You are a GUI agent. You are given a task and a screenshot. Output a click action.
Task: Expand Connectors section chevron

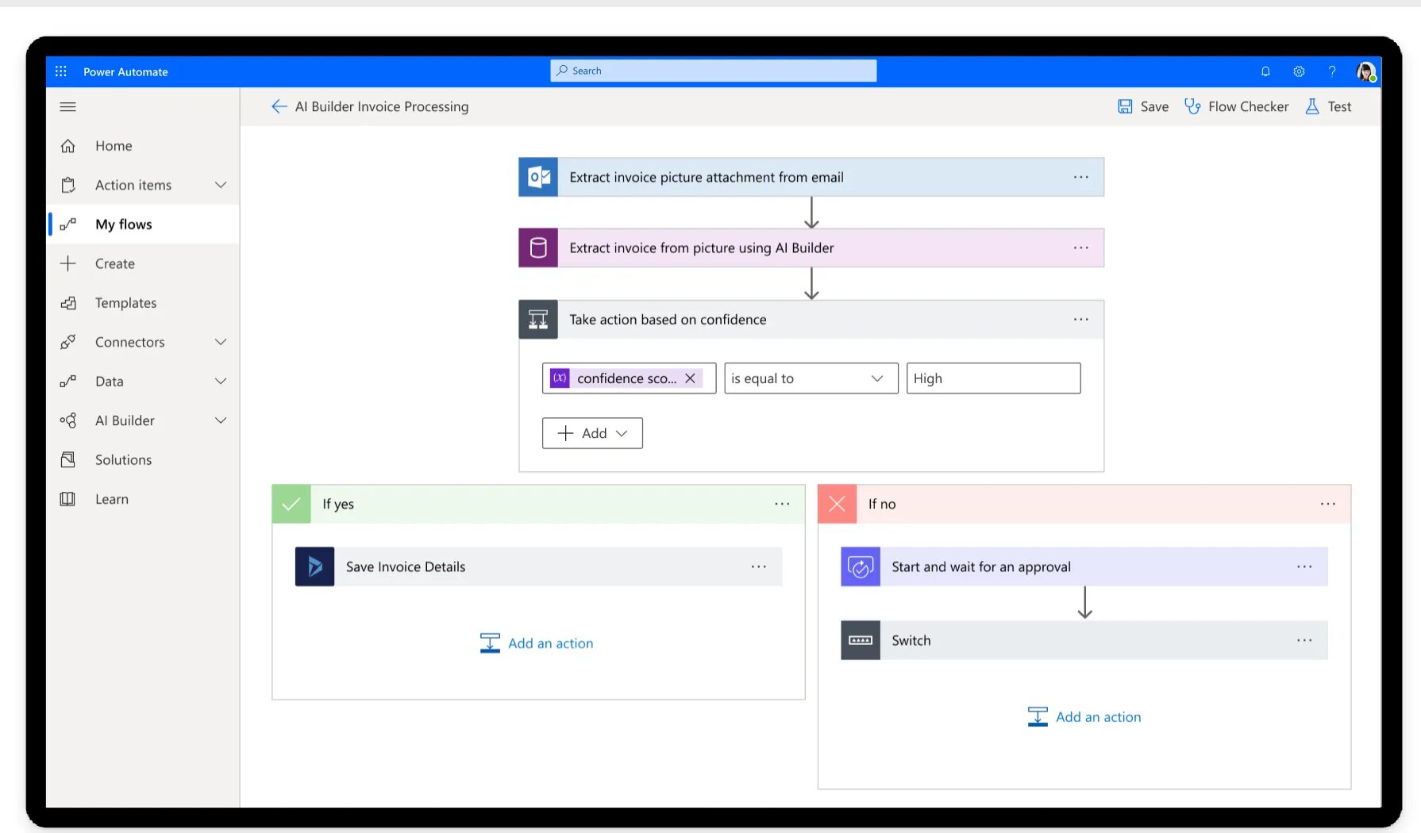click(221, 342)
